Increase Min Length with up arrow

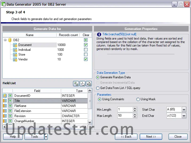135,108
